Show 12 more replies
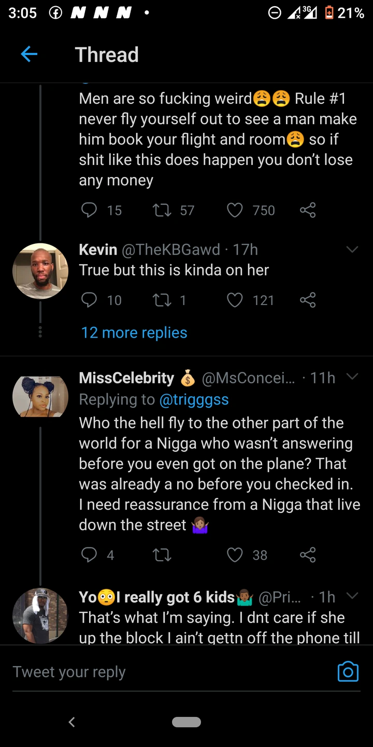The width and height of the screenshot is (373, 747). tap(134, 333)
